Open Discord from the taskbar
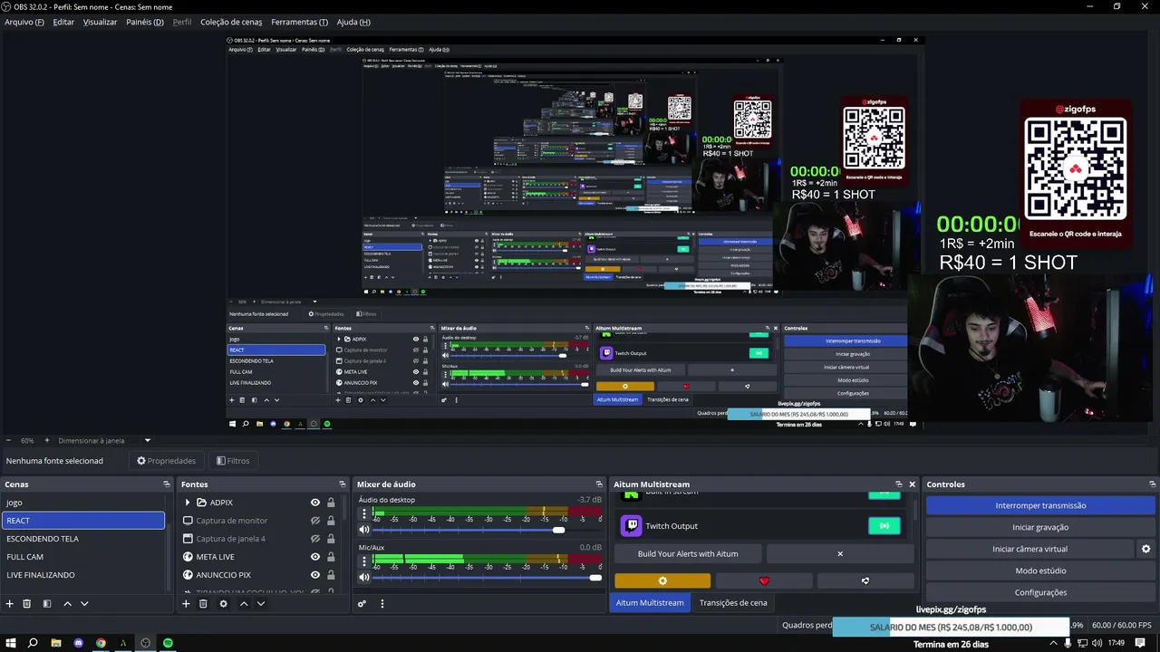This screenshot has height=652, width=1160. tap(79, 643)
